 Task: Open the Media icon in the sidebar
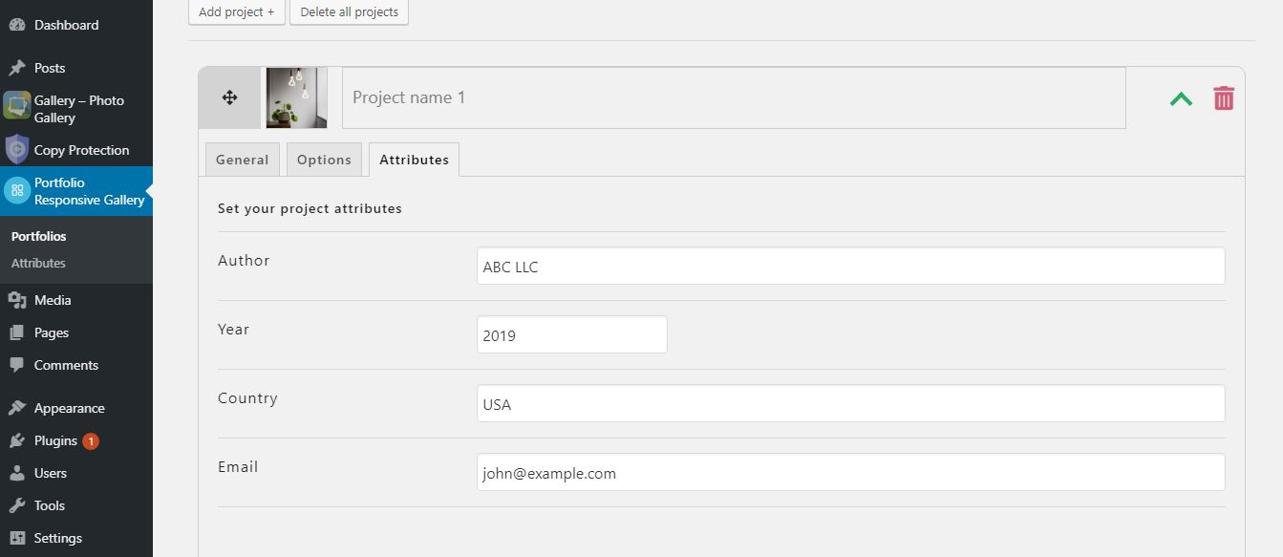17,300
